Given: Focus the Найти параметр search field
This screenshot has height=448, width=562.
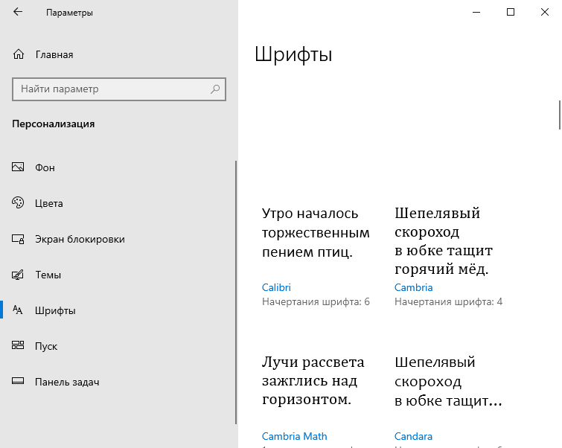Looking at the screenshot, I should [x=119, y=89].
